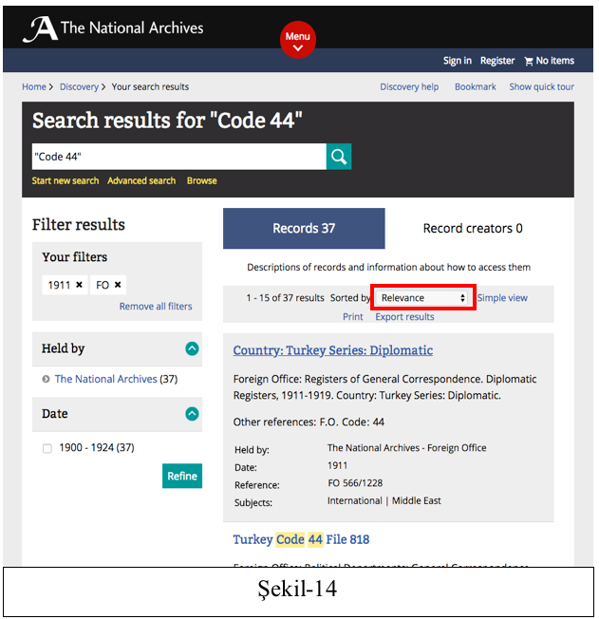Remove the 1911 filter
599x619 pixels.
(79, 285)
